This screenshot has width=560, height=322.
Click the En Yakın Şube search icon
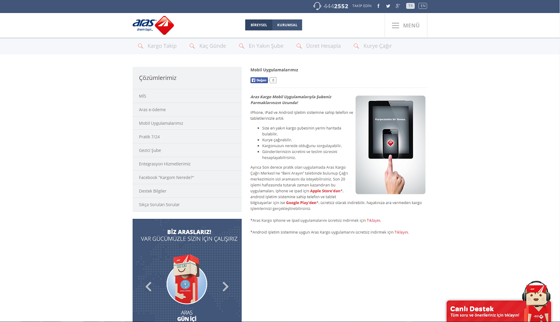tap(241, 46)
